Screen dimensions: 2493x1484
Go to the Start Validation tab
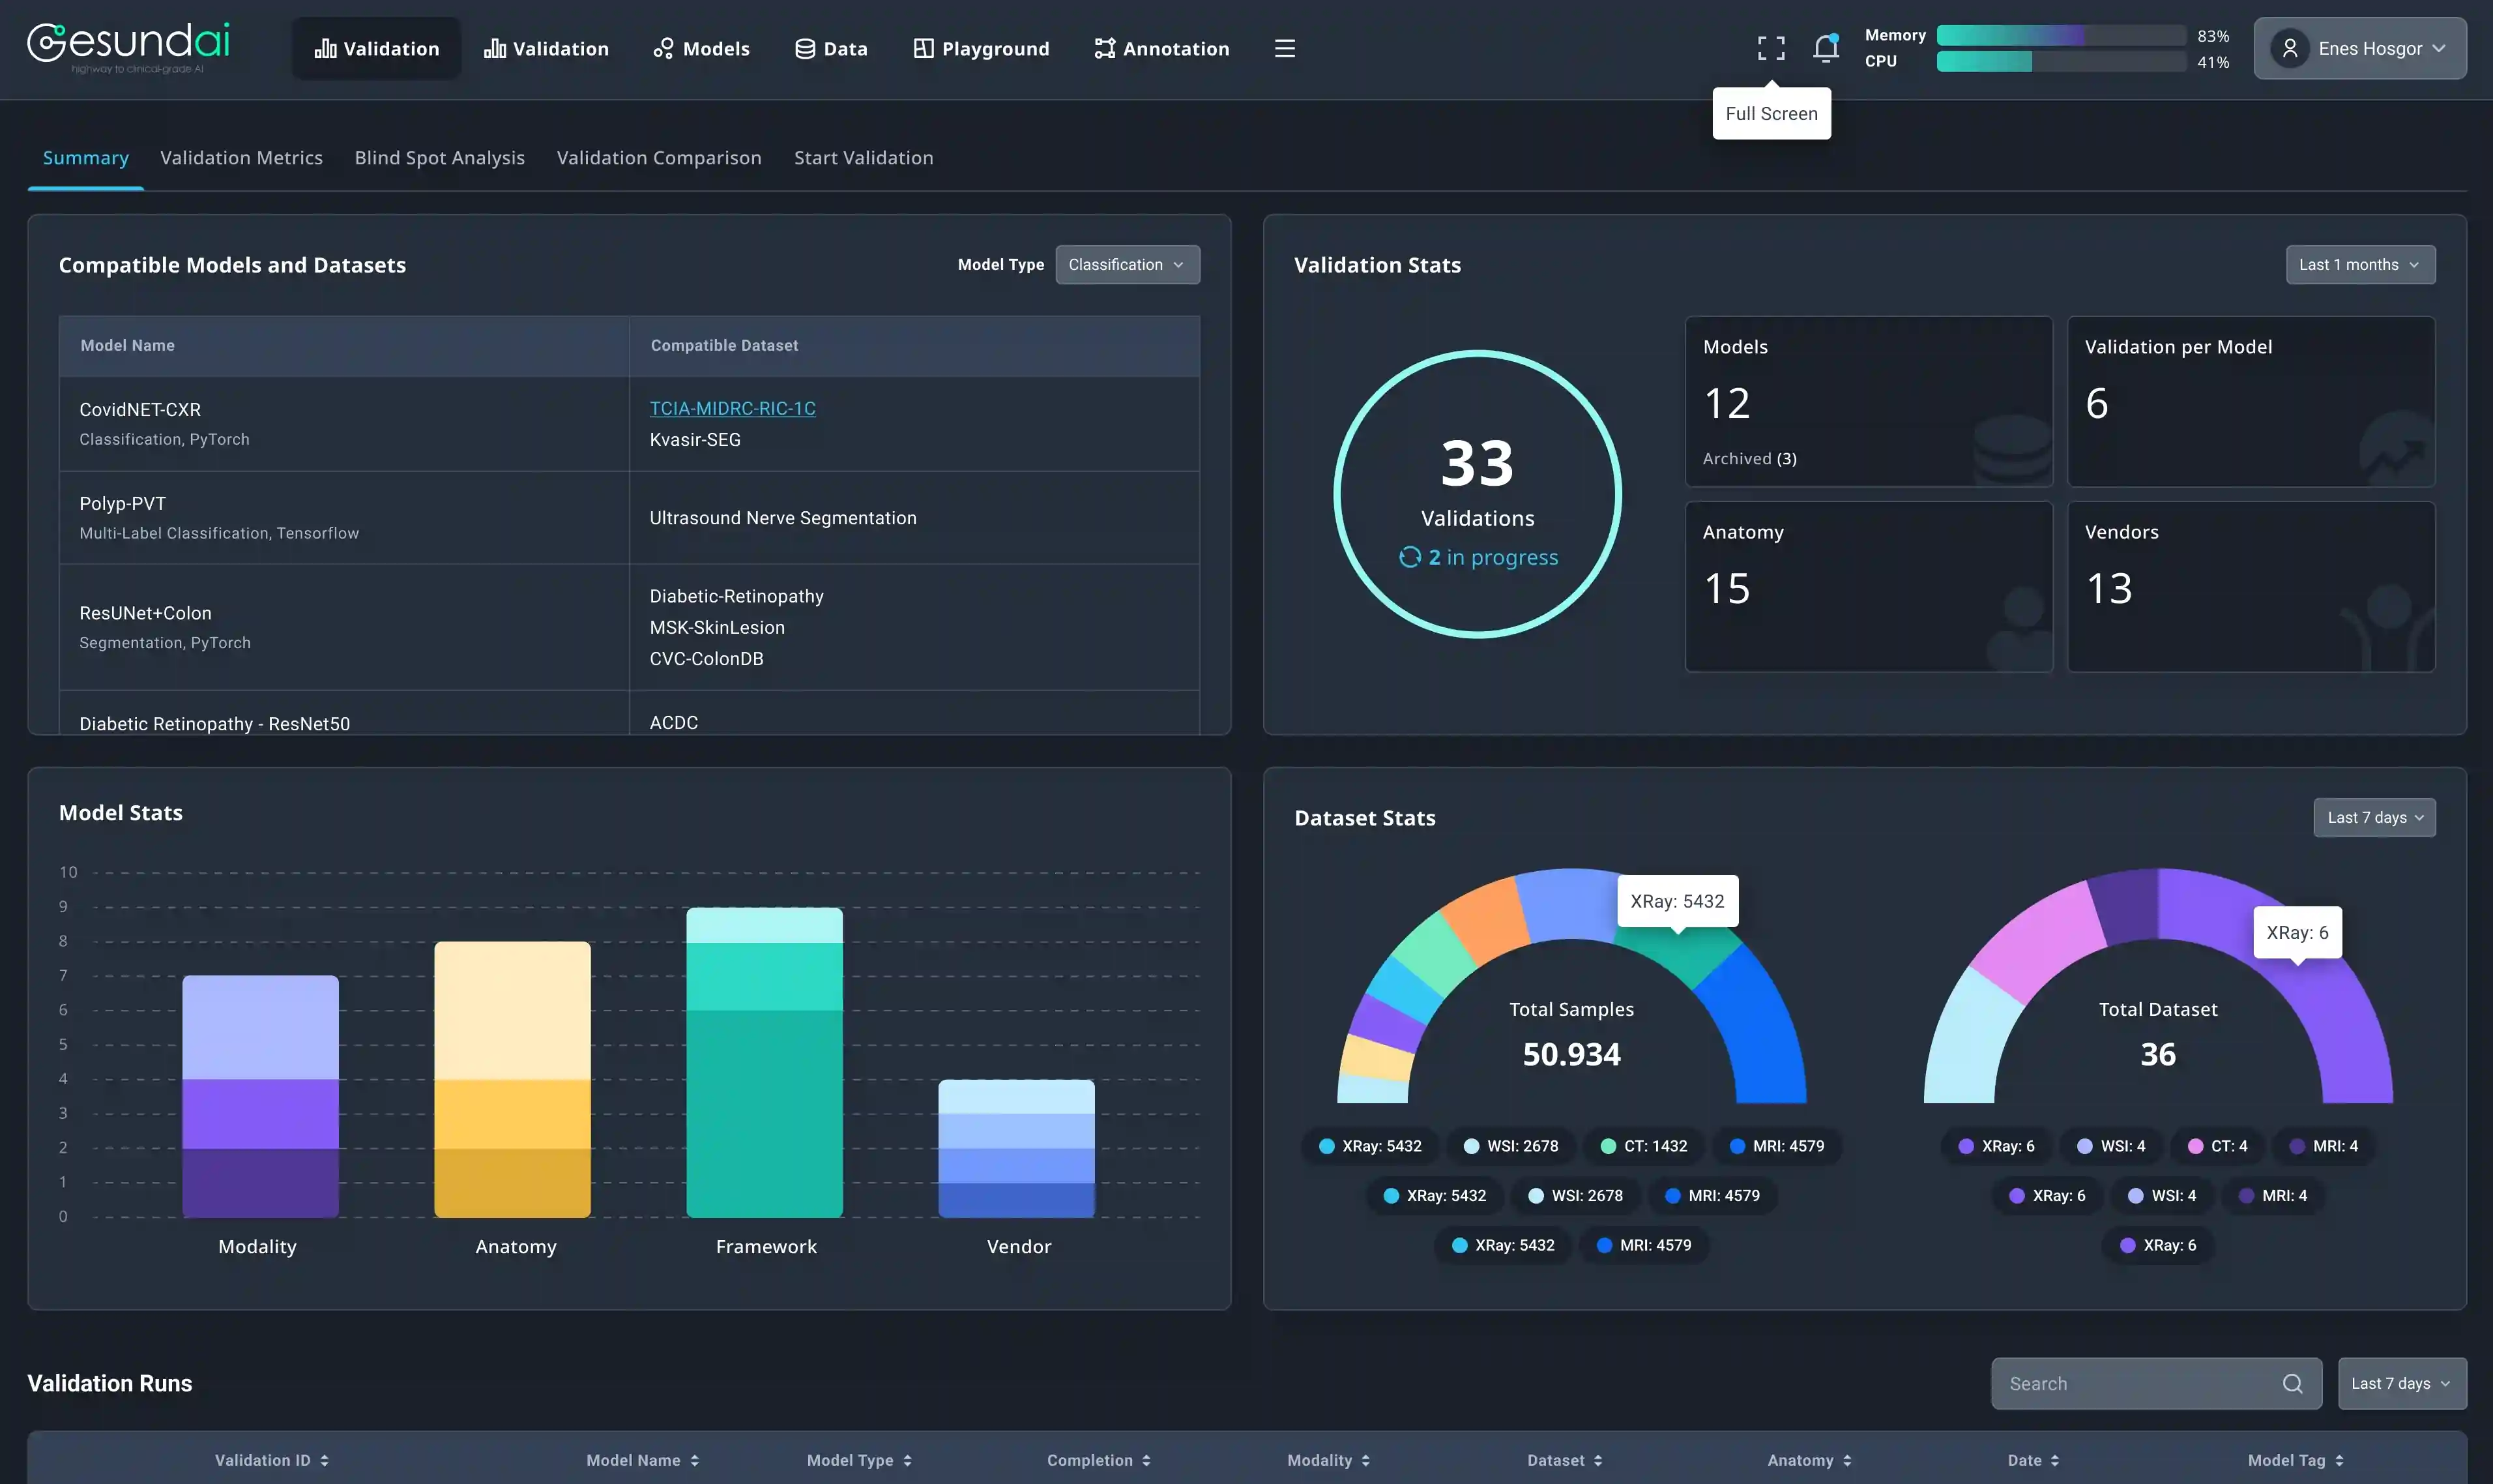pyautogui.click(x=863, y=158)
